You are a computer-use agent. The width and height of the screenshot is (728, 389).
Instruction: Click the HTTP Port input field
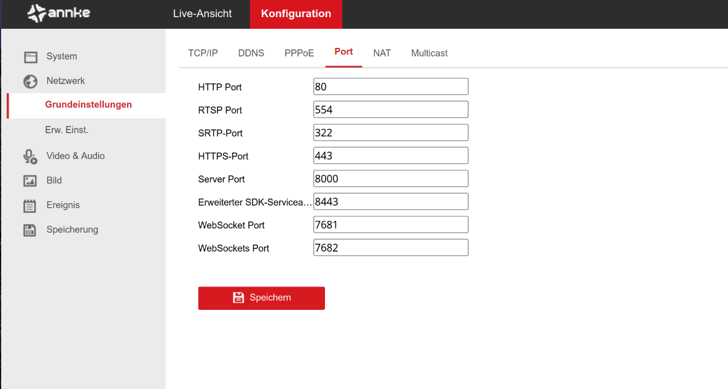point(391,87)
